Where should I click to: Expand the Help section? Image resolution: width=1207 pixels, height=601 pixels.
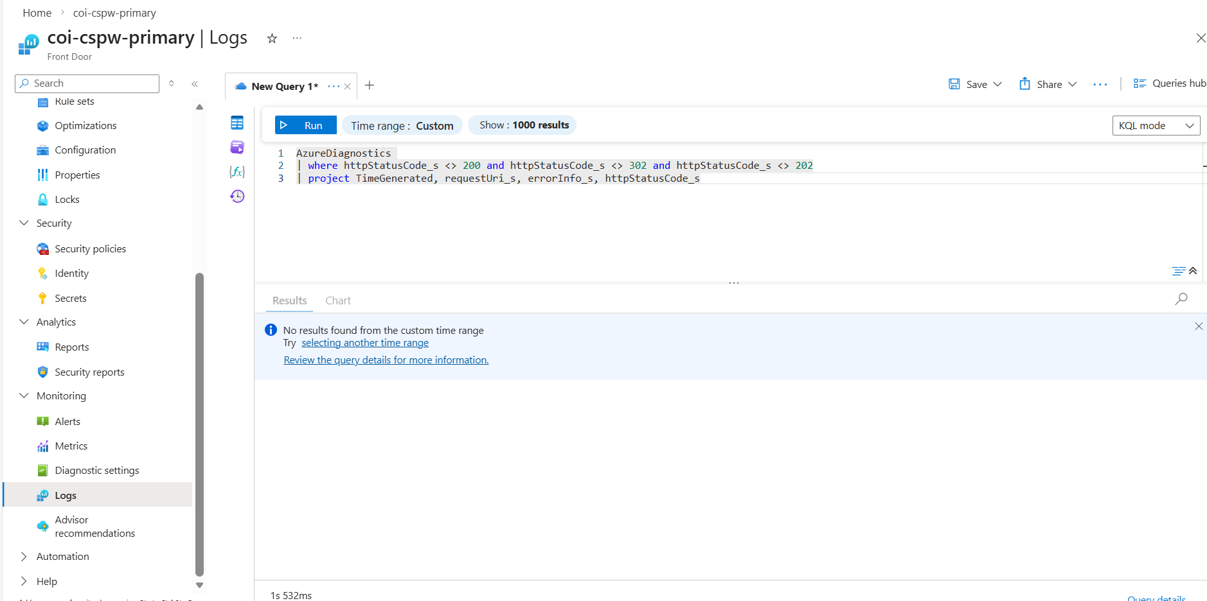tap(24, 581)
